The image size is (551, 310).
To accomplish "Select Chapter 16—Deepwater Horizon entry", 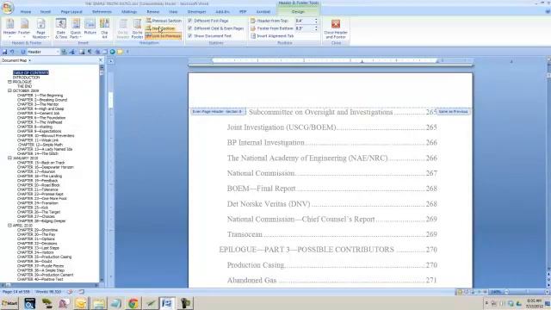I will click(x=46, y=167).
